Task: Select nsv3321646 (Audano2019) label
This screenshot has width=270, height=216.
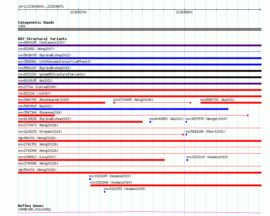Action: (x=111, y=182)
